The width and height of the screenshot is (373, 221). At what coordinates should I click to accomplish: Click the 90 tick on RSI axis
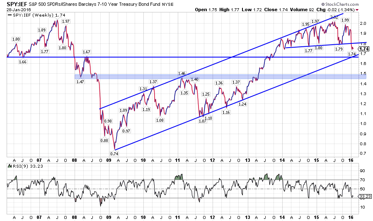click(363, 171)
